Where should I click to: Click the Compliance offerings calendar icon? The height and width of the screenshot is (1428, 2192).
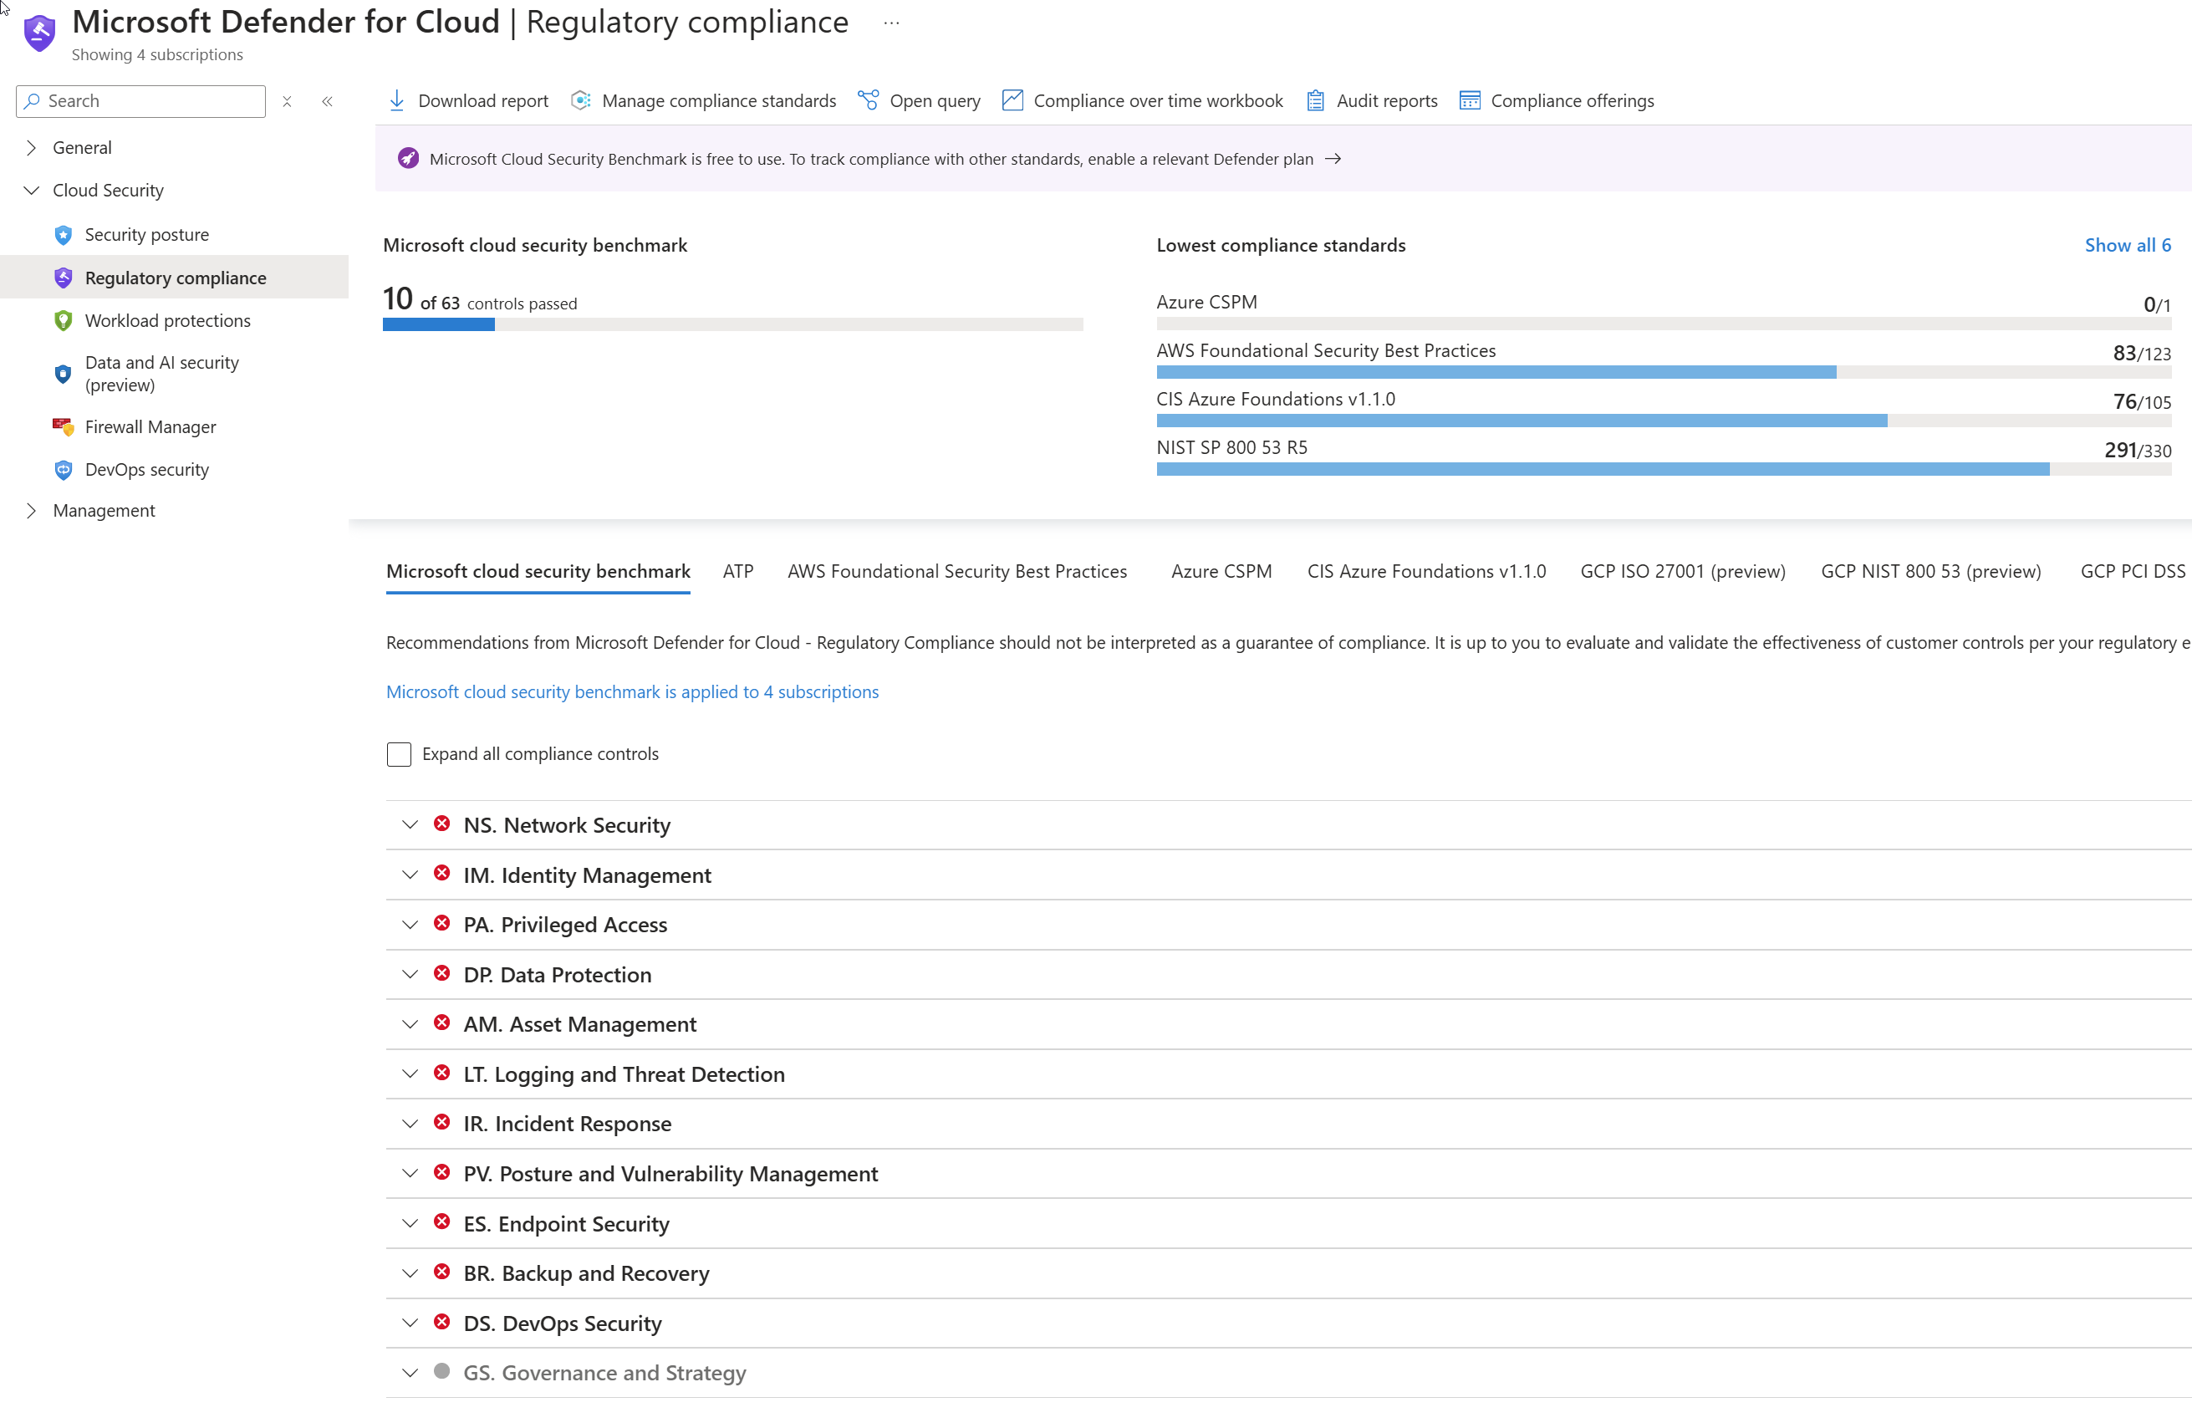[x=1470, y=100]
